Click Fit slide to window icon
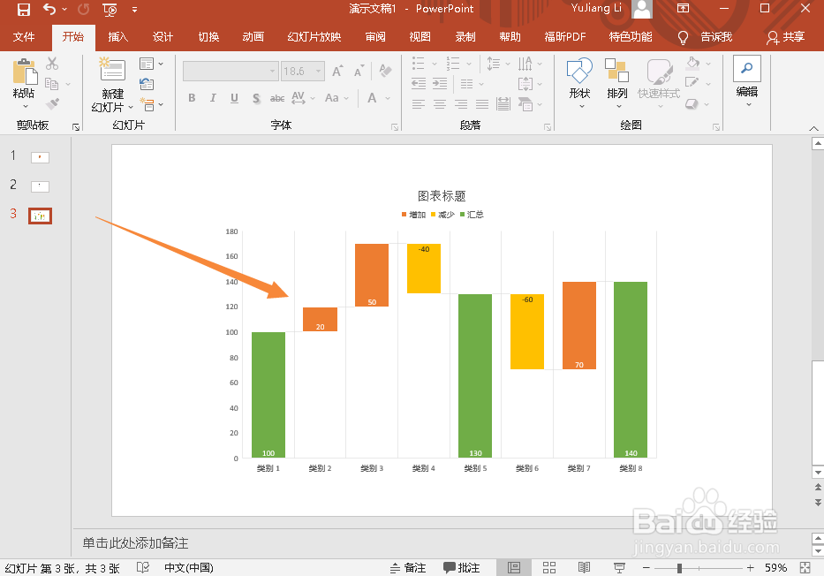This screenshot has width=824, height=576. [805, 567]
